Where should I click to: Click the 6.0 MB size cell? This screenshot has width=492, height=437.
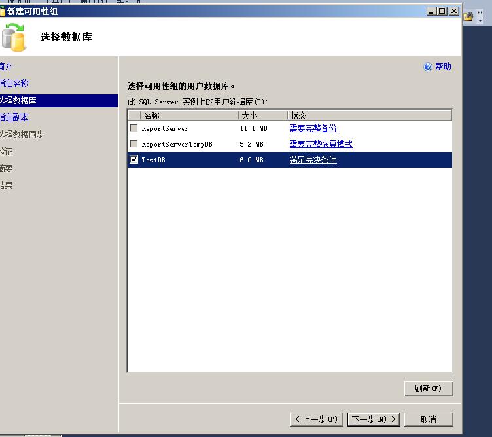click(x=251, y=160)
